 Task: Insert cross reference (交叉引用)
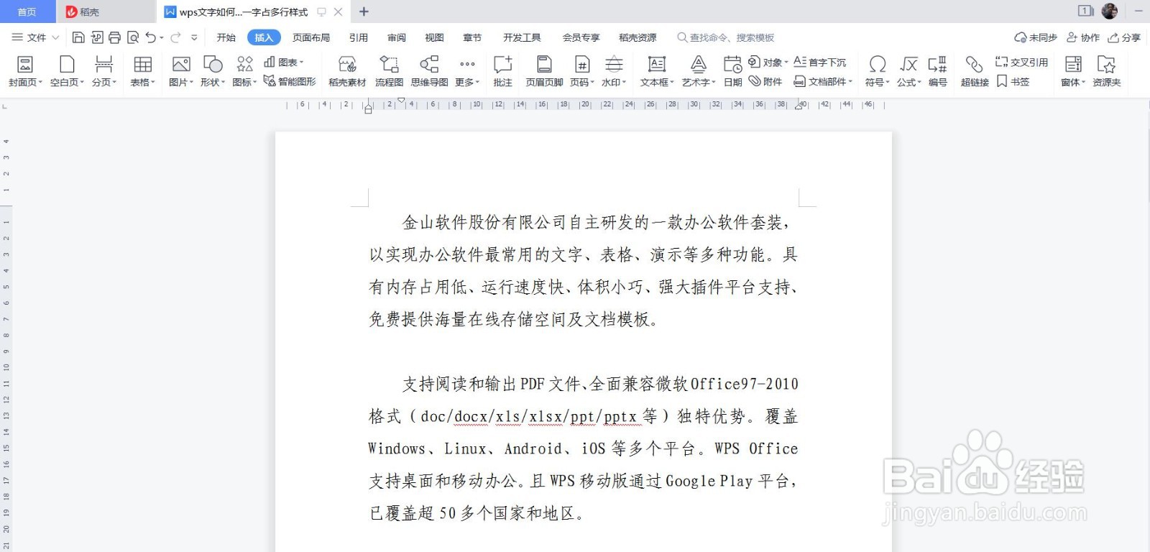(1021, 63)
